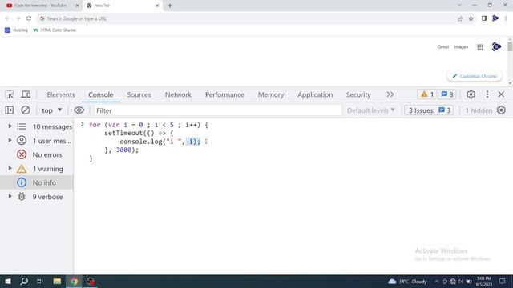Viewport: 513px width, 288px height.
Task: Open the weather widget showing Cloudy
Action: [407, 282]
